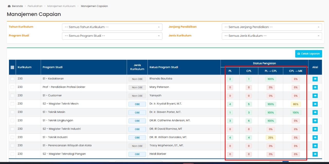
Task: Select the S1 - Teknik Mesin row checkbox
Action: point(12,112)
